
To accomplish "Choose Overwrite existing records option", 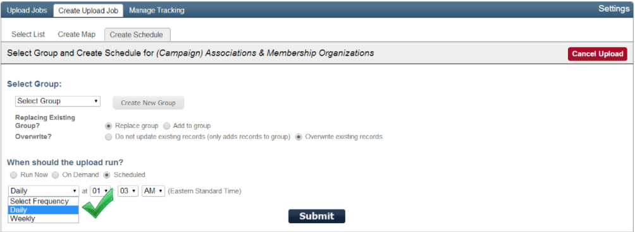I will pos(299,137).
